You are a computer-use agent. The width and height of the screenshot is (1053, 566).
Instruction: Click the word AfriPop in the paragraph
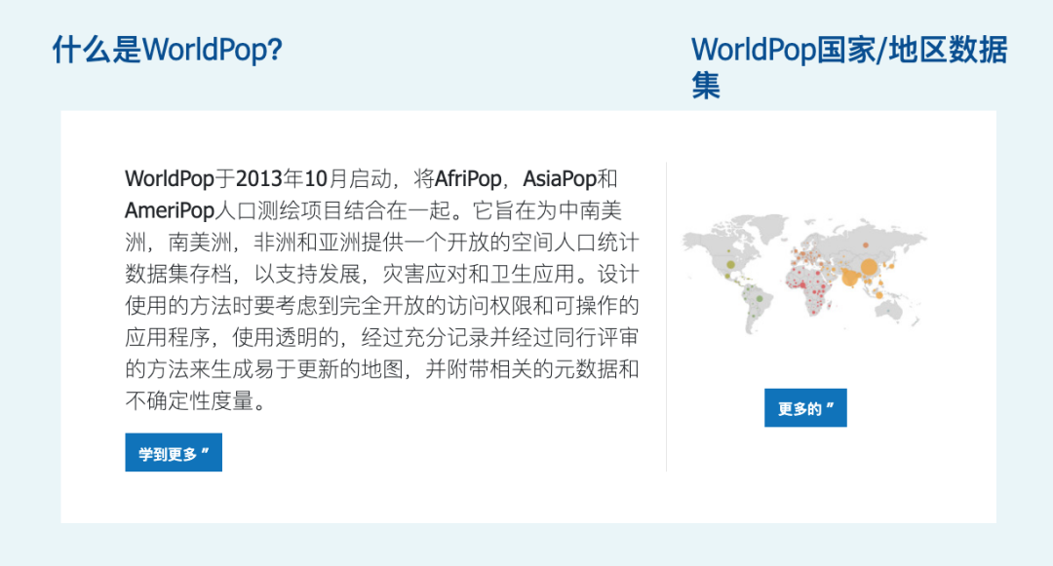(x=468, y=179)
